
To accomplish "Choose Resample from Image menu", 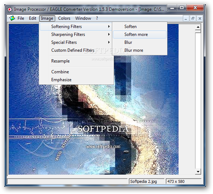I will coord(76,61).
